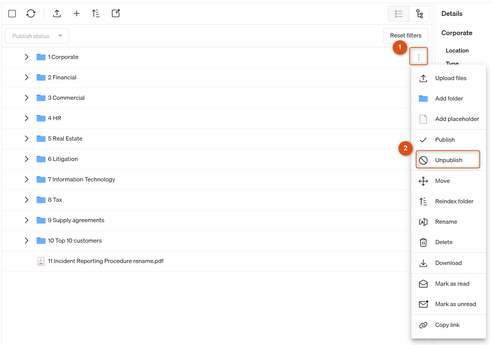Open the Publish status filter dropdown

tap(37, 36)
